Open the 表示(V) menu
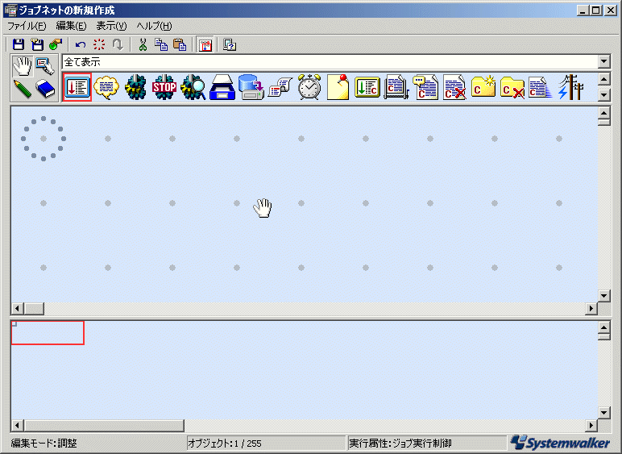The height and width of the screenshot is (454, 622). click(111, 26)
